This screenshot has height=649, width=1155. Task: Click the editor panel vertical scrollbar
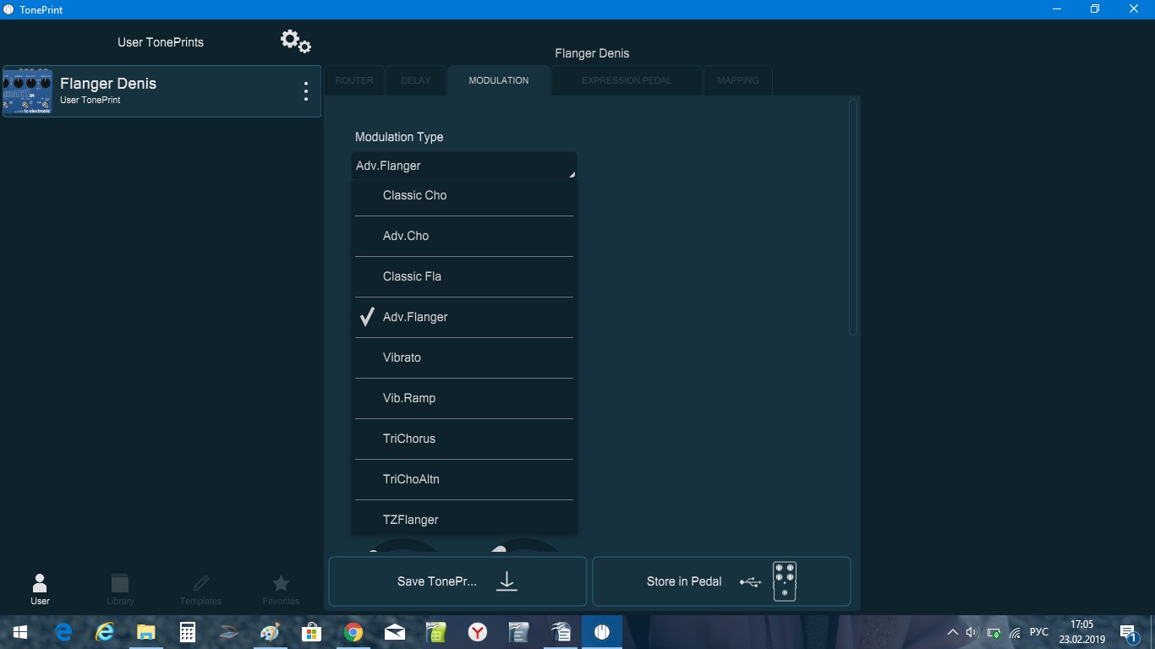click(x=853, y=216)
